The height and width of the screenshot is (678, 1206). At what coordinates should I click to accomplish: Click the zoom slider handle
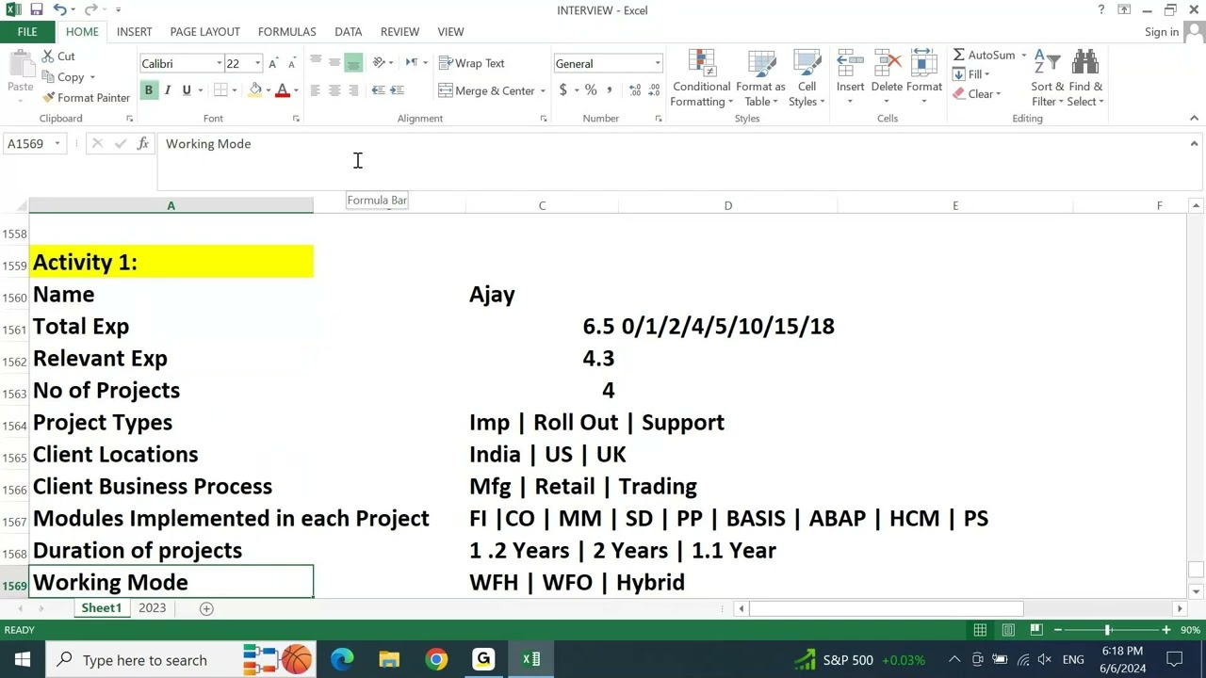pos(1108,630)
